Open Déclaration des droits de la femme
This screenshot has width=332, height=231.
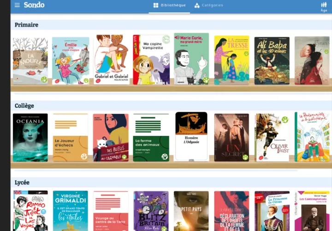point(231,211)
